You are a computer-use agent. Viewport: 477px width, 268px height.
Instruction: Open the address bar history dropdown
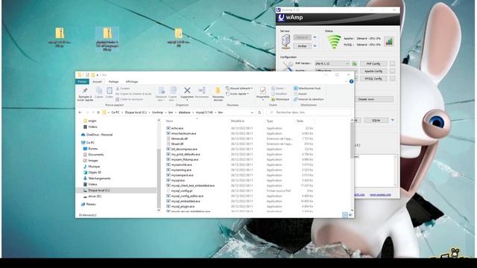(252, 112)
